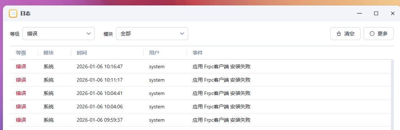
Task: Select the log timestamp 2026-01-06 10:16:47
Action: [100, 67]
